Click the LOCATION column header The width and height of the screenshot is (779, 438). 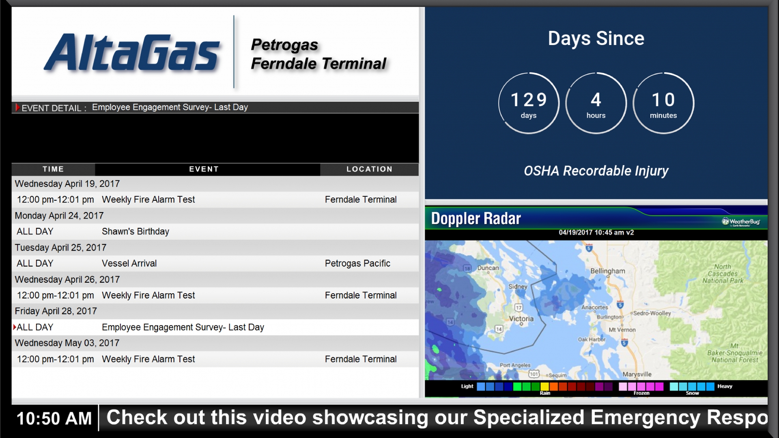pyautogui.click(x=369, y=169)
